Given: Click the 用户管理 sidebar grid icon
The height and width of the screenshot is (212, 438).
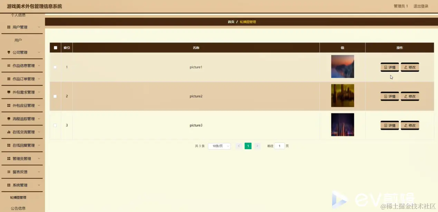Looking at the screenshot, I should click(9, 27).
